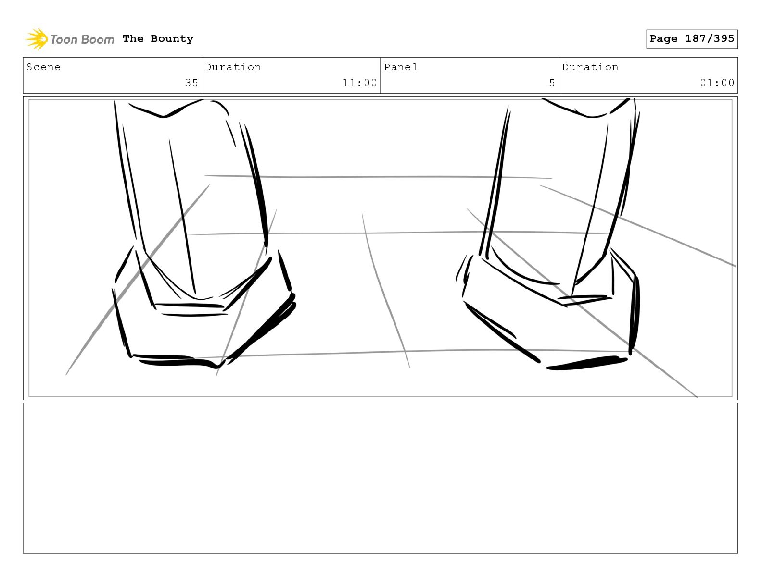Click the 'Page 187/395' indicator
The width and height of the screenshot is (762, 588).
point(692,39)
